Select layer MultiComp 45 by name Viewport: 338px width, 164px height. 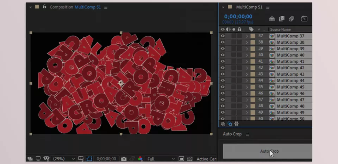(x=290, y=87)
